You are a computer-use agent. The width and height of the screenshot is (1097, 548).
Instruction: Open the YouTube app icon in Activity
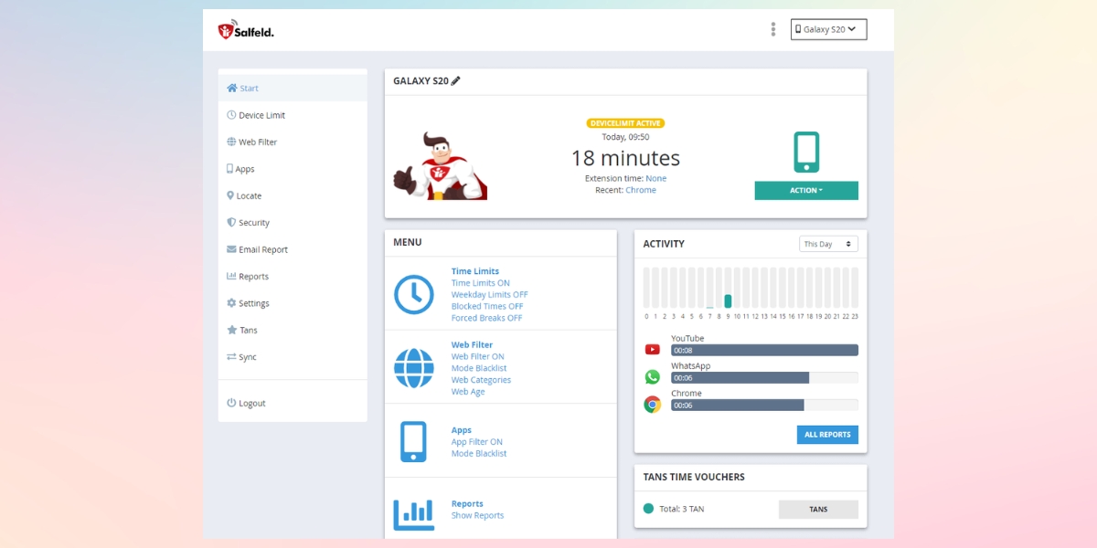[x=652, y=348]
